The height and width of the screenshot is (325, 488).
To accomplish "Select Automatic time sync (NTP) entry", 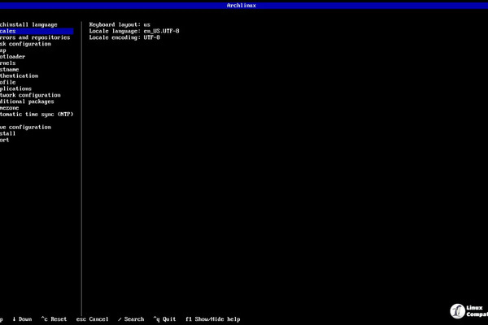I will click(x=37, y=114).
